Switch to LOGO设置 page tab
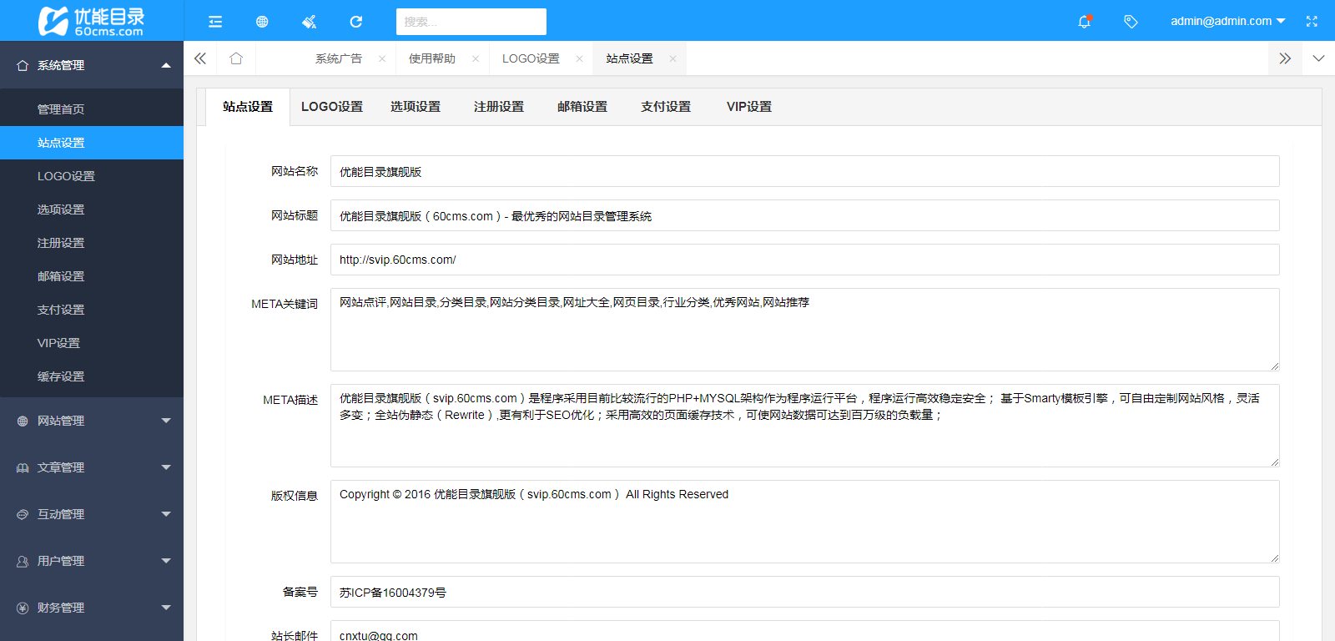The height and width of the screenshot is (641, 1335). 531,58
